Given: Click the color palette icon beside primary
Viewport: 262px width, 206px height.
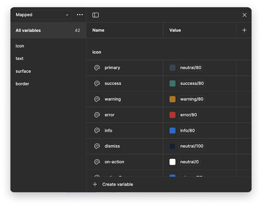Looking at the screenshot, I should tap(97, 68).
